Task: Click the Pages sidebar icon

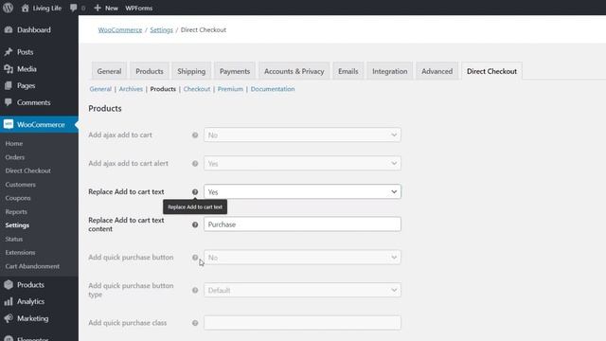Action: pyautogui.click(x=9, y=85)
